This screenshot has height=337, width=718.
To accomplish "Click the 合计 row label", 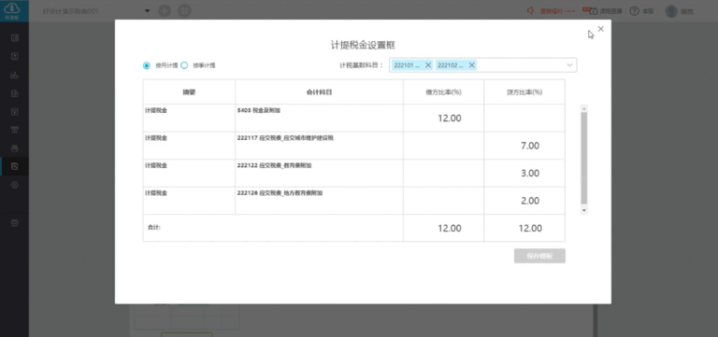I will point(154,227).
